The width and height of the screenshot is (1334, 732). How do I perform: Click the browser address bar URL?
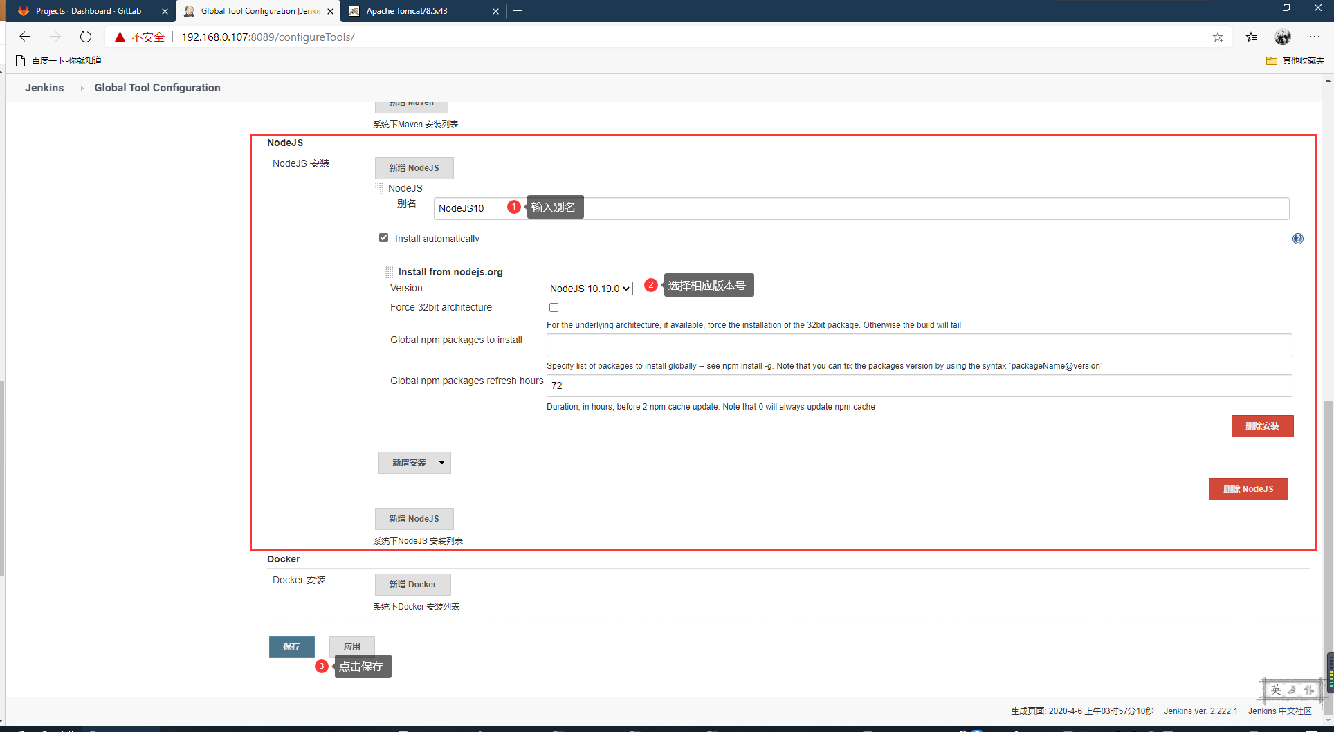pos(268,37)
